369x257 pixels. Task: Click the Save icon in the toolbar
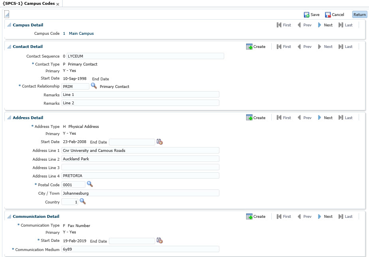coord(307,15)
